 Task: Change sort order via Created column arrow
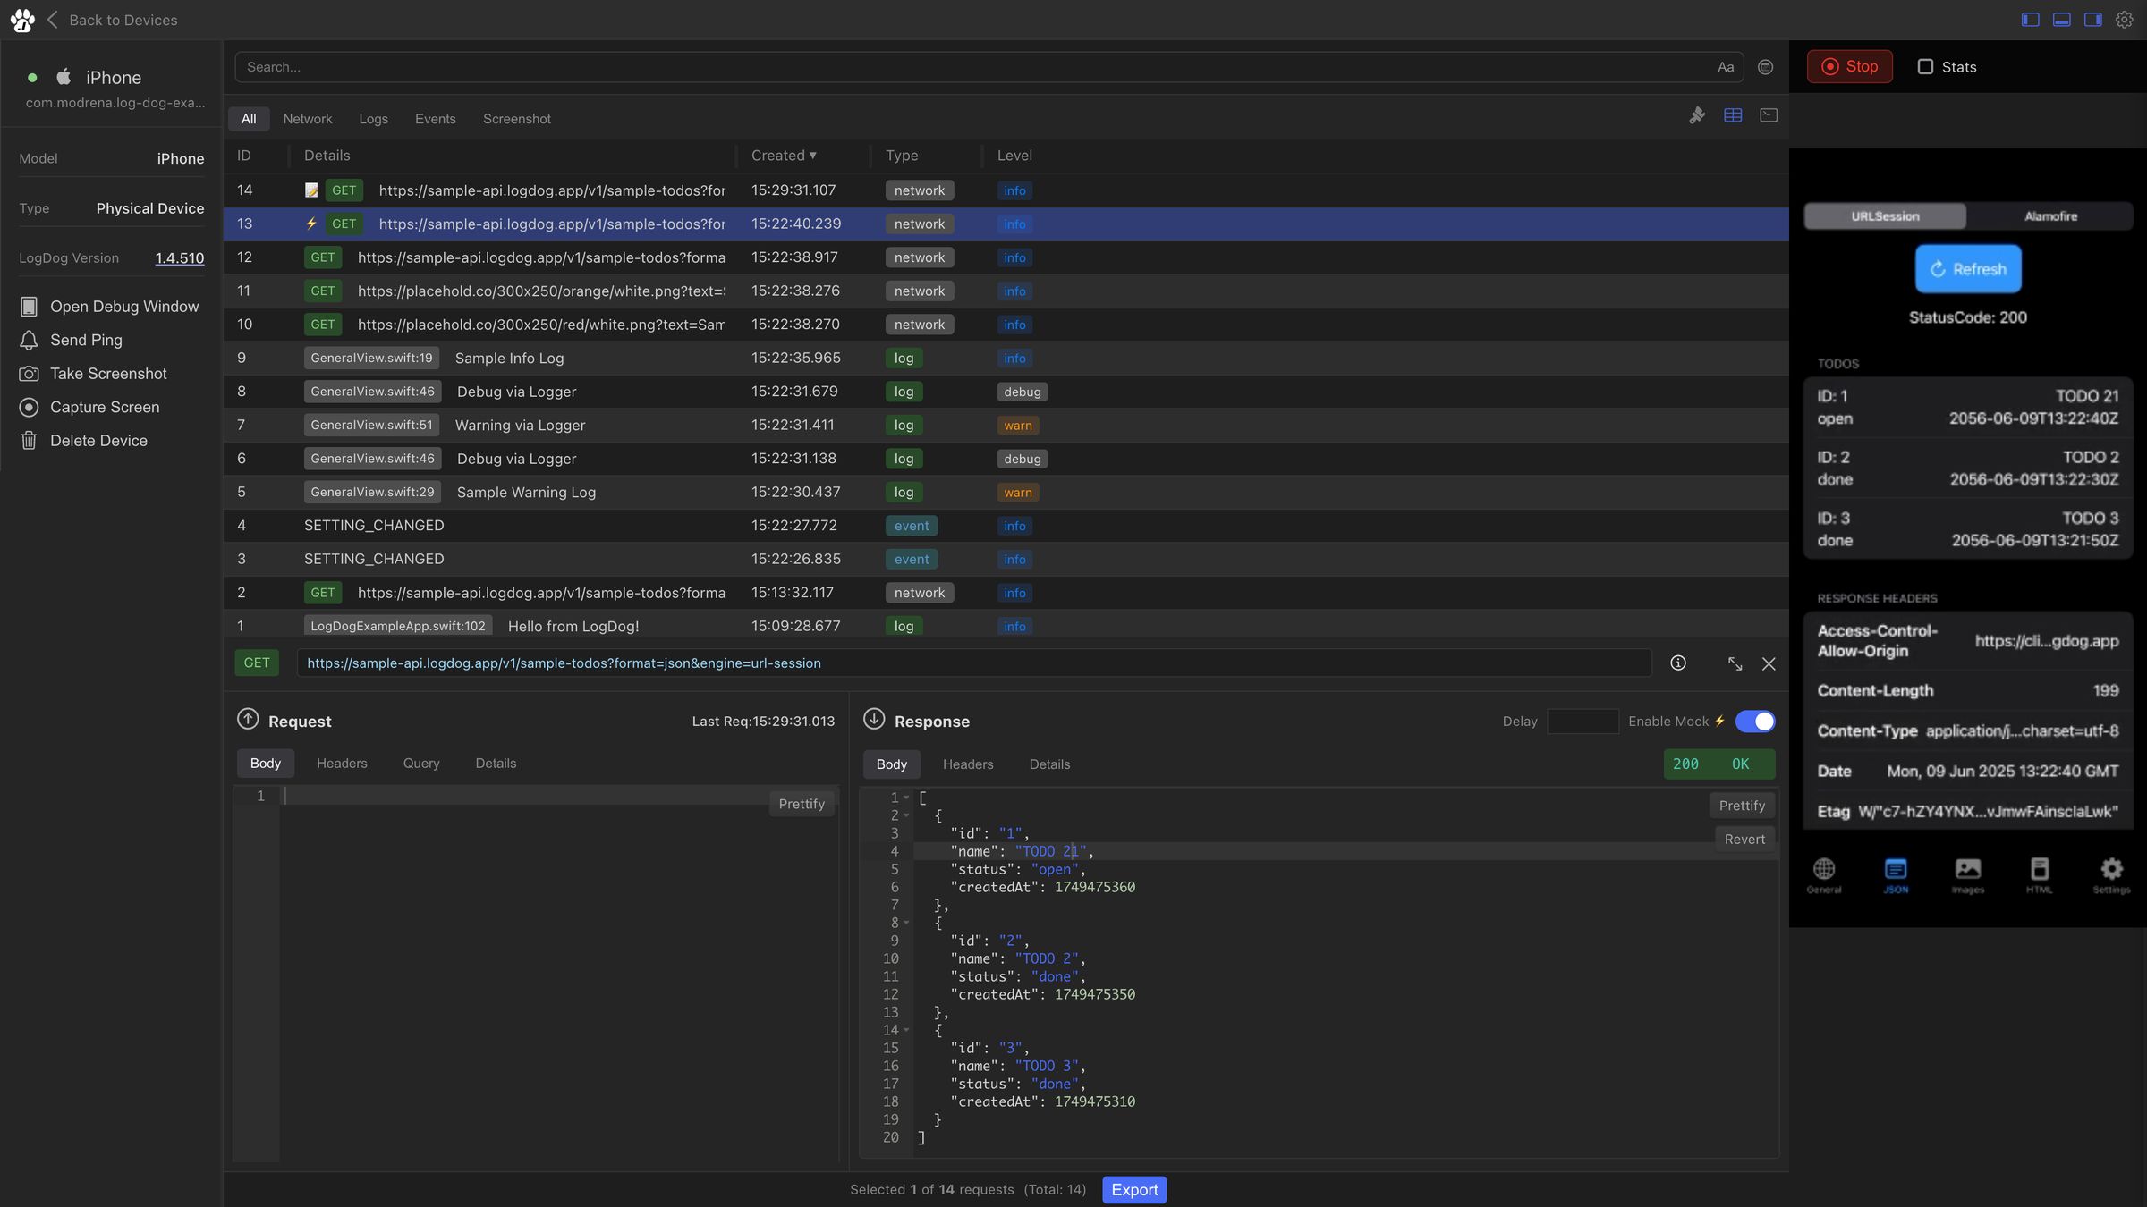tap(812, 155)
